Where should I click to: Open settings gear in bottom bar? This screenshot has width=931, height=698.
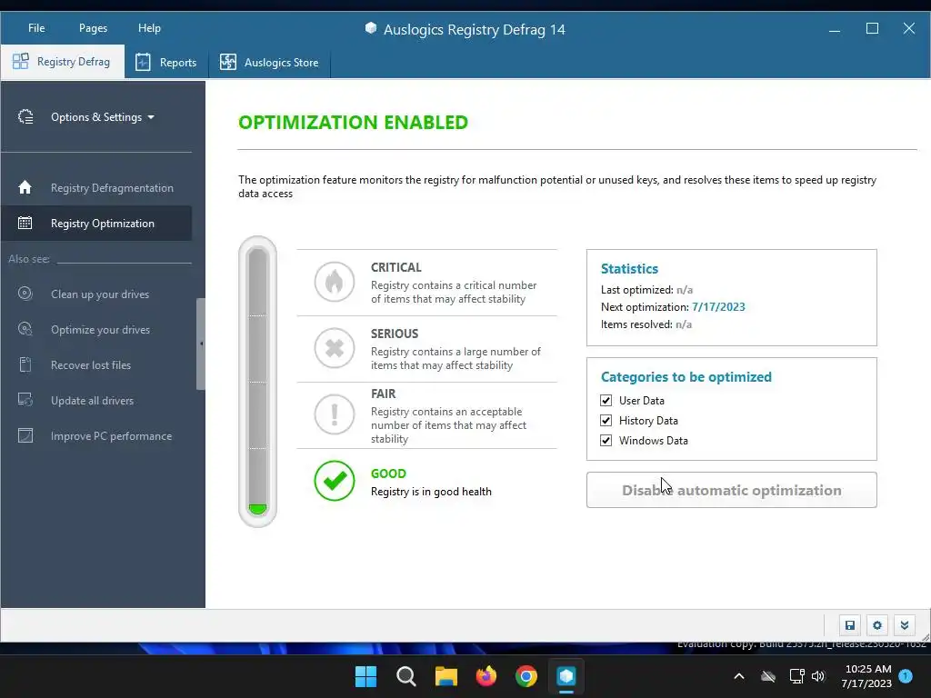[x=877, y=625]
